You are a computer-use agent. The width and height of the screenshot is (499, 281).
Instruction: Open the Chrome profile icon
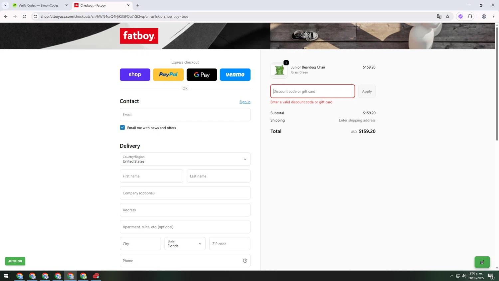coord(484,16)
